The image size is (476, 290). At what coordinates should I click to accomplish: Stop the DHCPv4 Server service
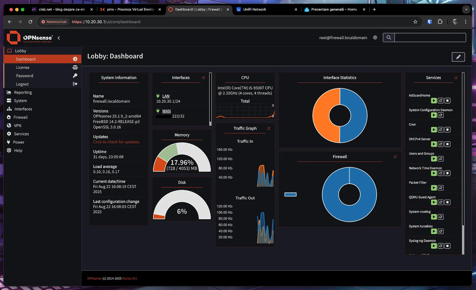(447, 144)
